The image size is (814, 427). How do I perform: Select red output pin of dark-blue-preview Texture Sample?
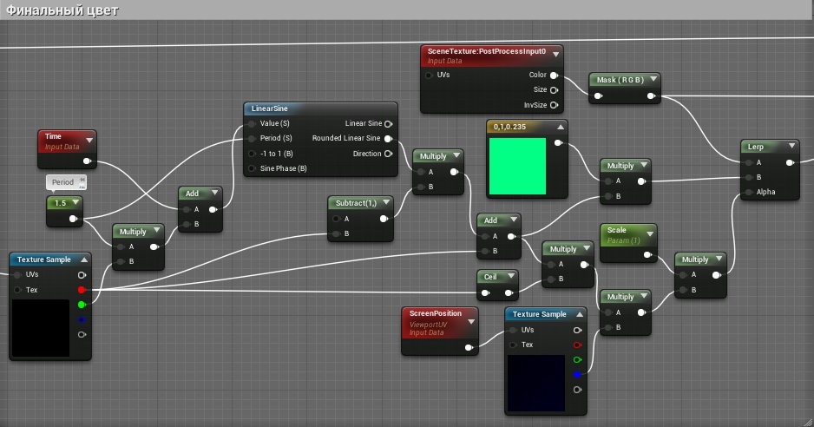coord(577,345)
